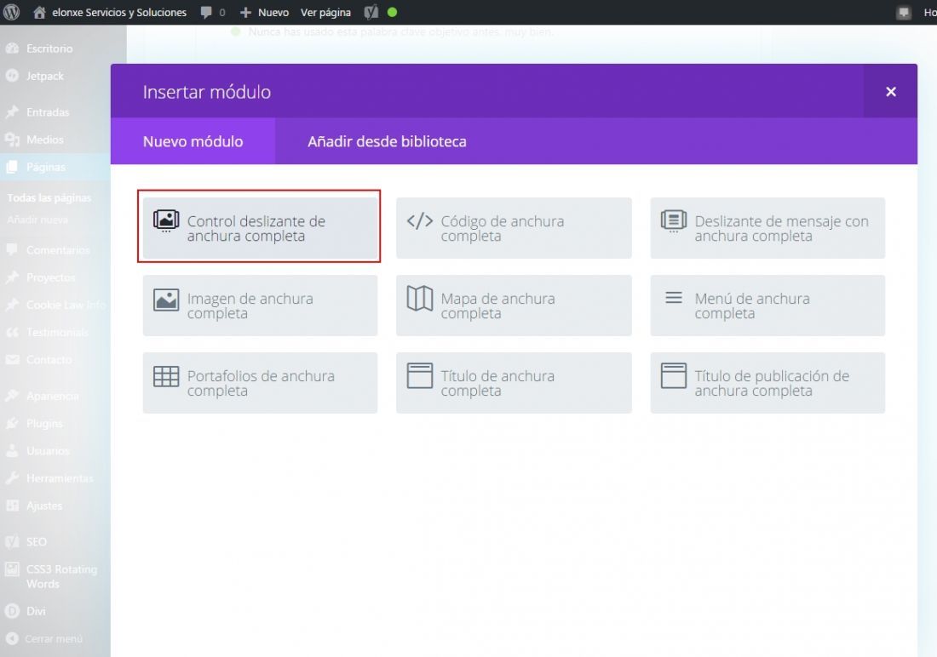Screen dimensions: 937x657
Task: Click the full-width image module icon
Action: 166,300
